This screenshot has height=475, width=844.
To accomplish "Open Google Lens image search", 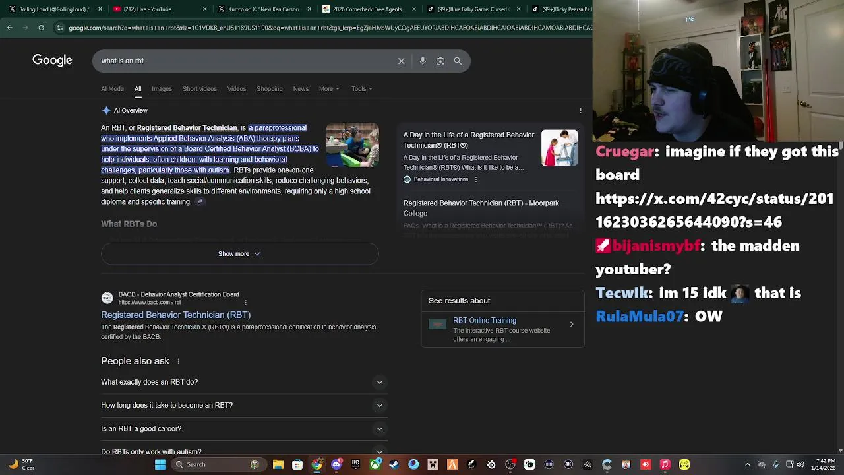I will [x=440, y=61].
